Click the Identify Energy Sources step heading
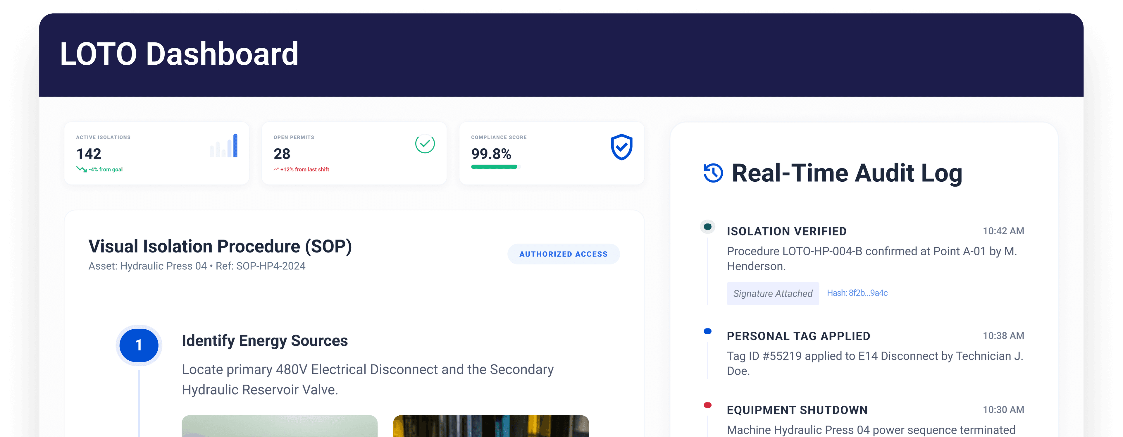Viewport: 1123px width, 437px height. [265, 340]
